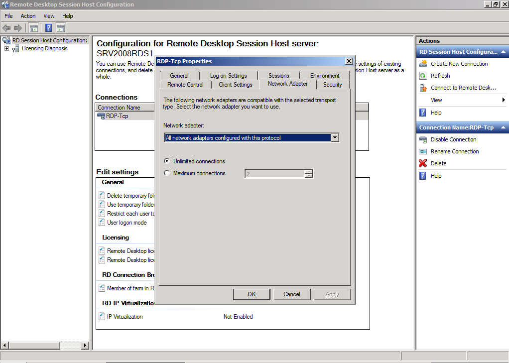This screenshot has width=509, height=363.
Task: Click the app icon in the title bar
Action: pos(5,4)
